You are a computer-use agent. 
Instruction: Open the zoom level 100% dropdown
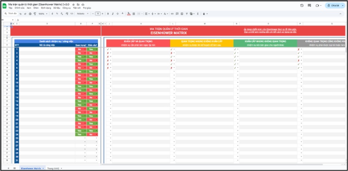pyautogui.click(x=43, y=14)
